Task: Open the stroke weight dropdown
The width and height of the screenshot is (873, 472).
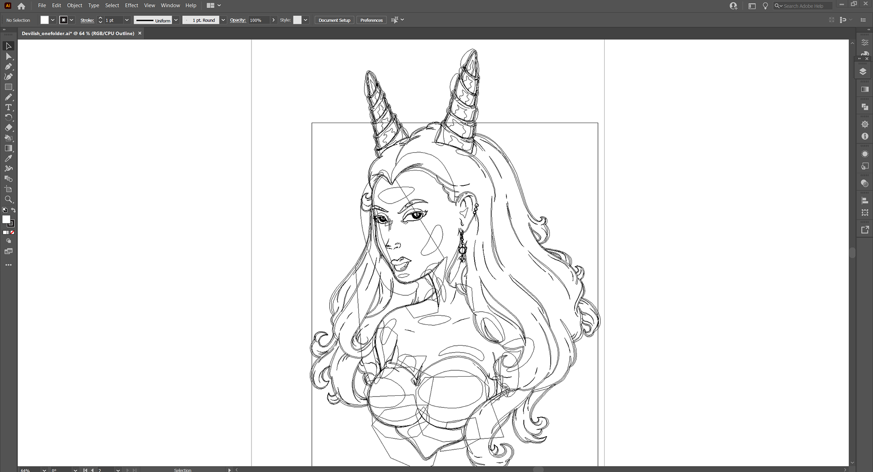Action: click(x=127, y=20)
